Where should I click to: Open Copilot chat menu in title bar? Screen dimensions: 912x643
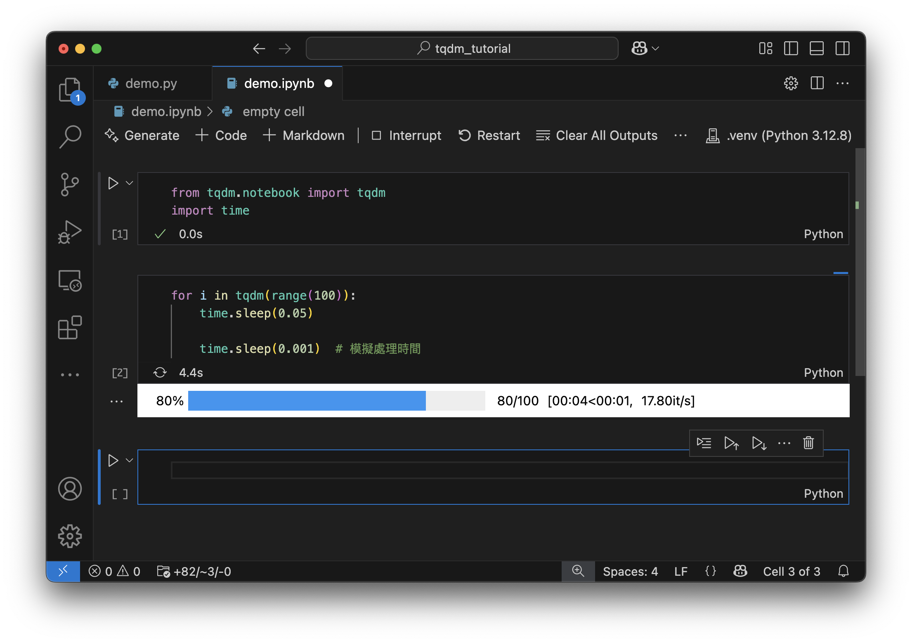645,49
